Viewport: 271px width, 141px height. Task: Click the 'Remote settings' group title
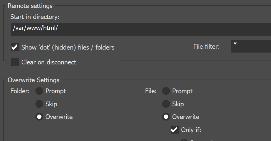point(30,6)
